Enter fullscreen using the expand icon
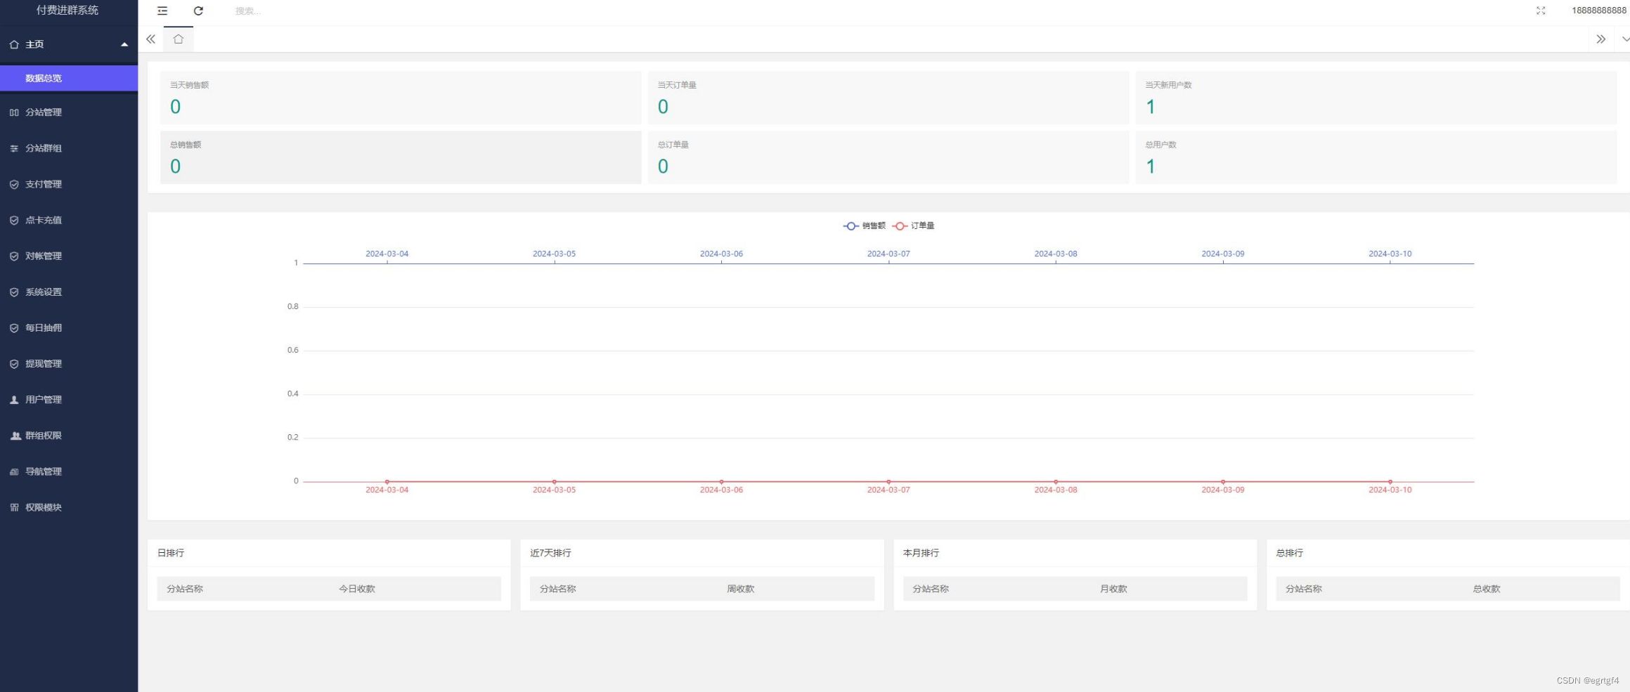Image resolution: width=1630 pixels, height=692 pixels. click(x=1540, y=11)
